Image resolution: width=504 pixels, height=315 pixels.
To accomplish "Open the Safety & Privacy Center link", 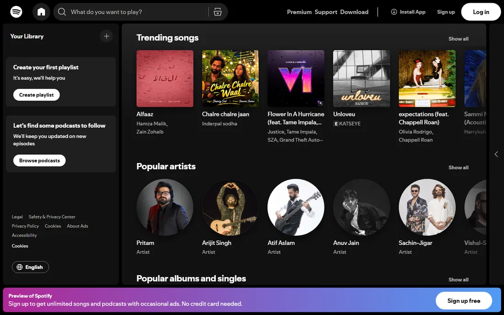I will click(52, 217).
